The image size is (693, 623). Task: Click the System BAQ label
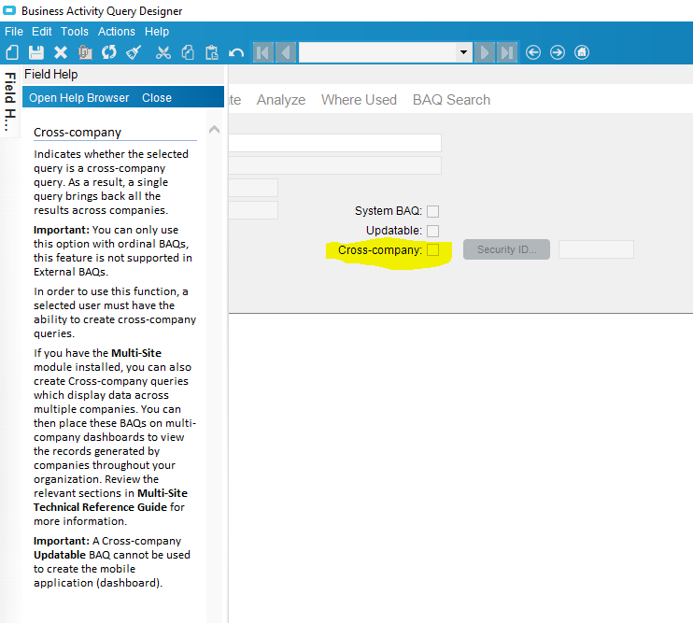pyautogui.click(x=389, y=211)
